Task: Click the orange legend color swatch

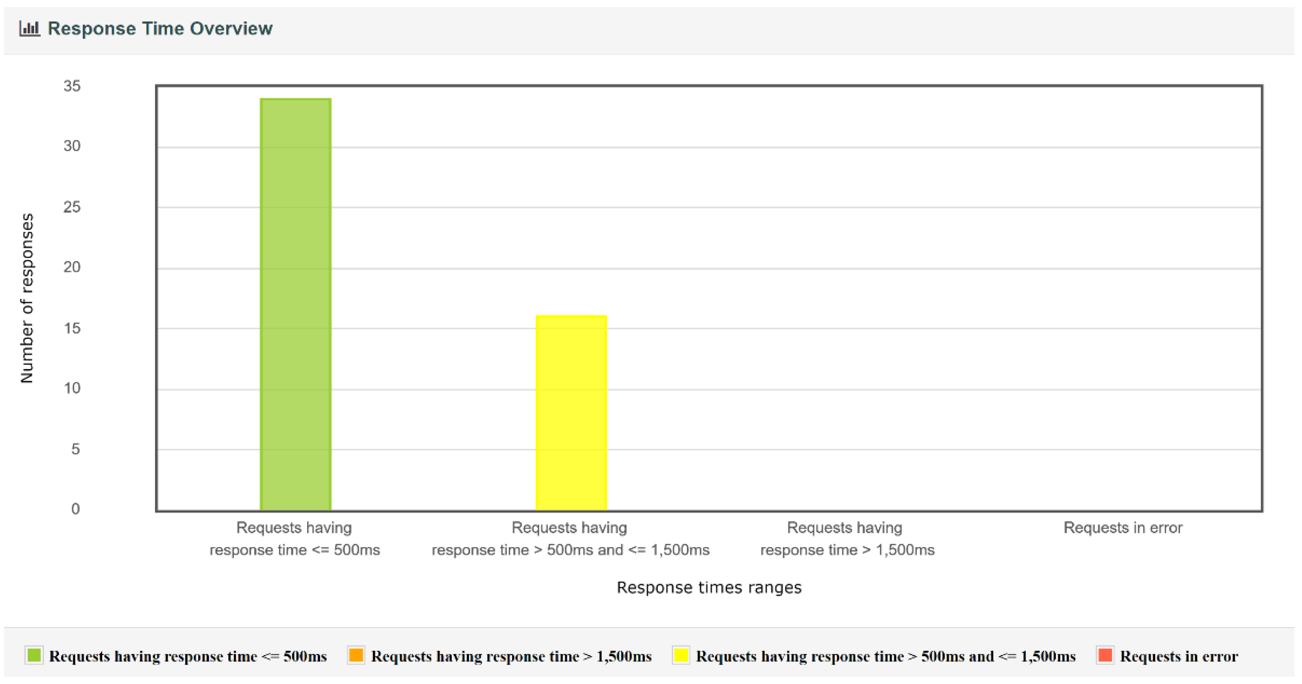Action: [x=356, y=655]
